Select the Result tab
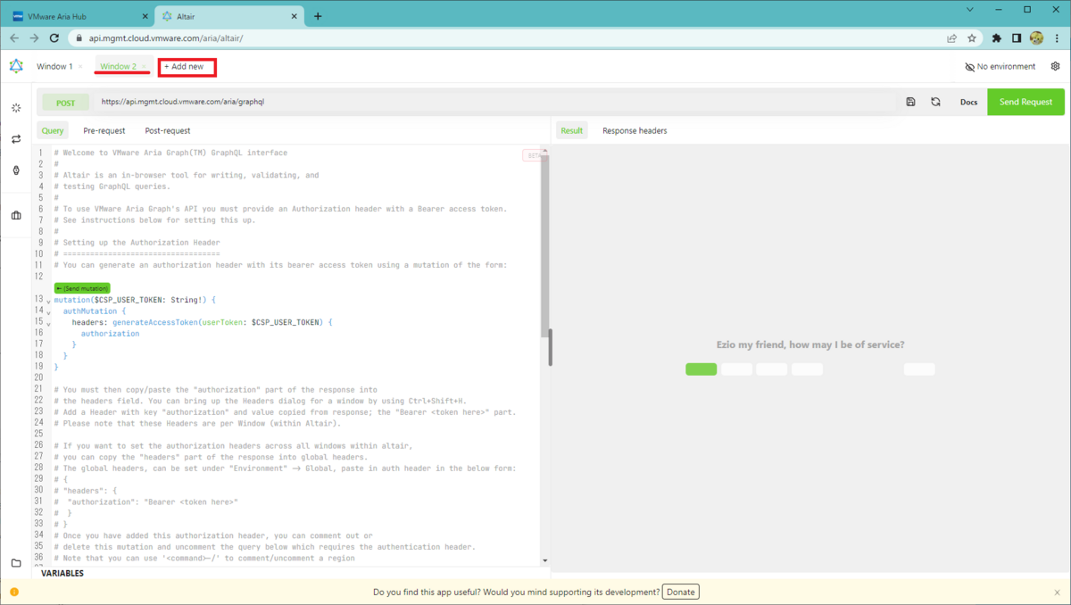The image size is (1071, 605). tap(572, 130)
